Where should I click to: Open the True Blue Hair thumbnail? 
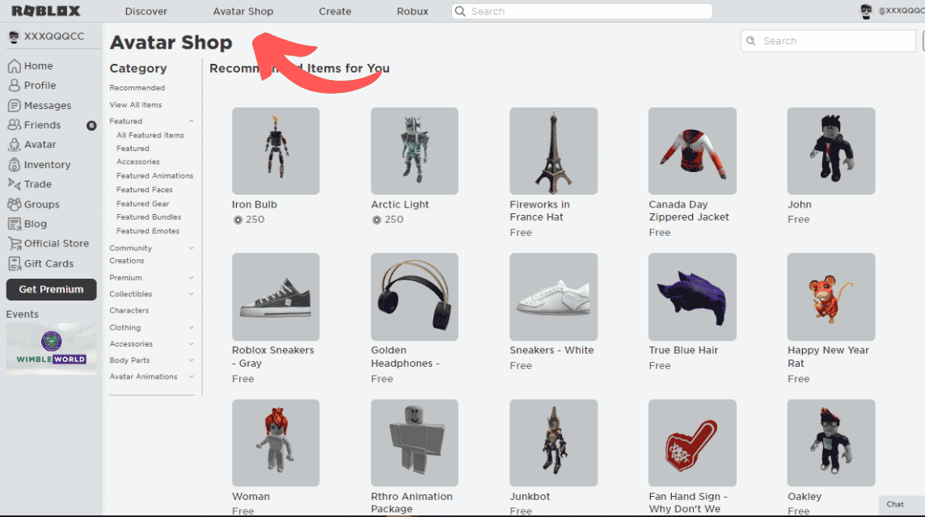pyautogui.click(x=692, y=296)
